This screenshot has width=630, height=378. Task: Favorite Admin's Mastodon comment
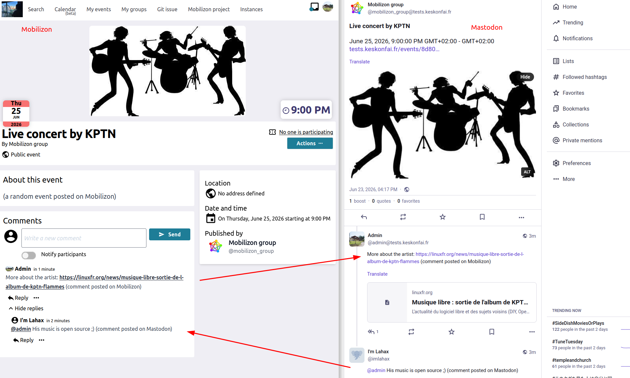click(452, 332)
